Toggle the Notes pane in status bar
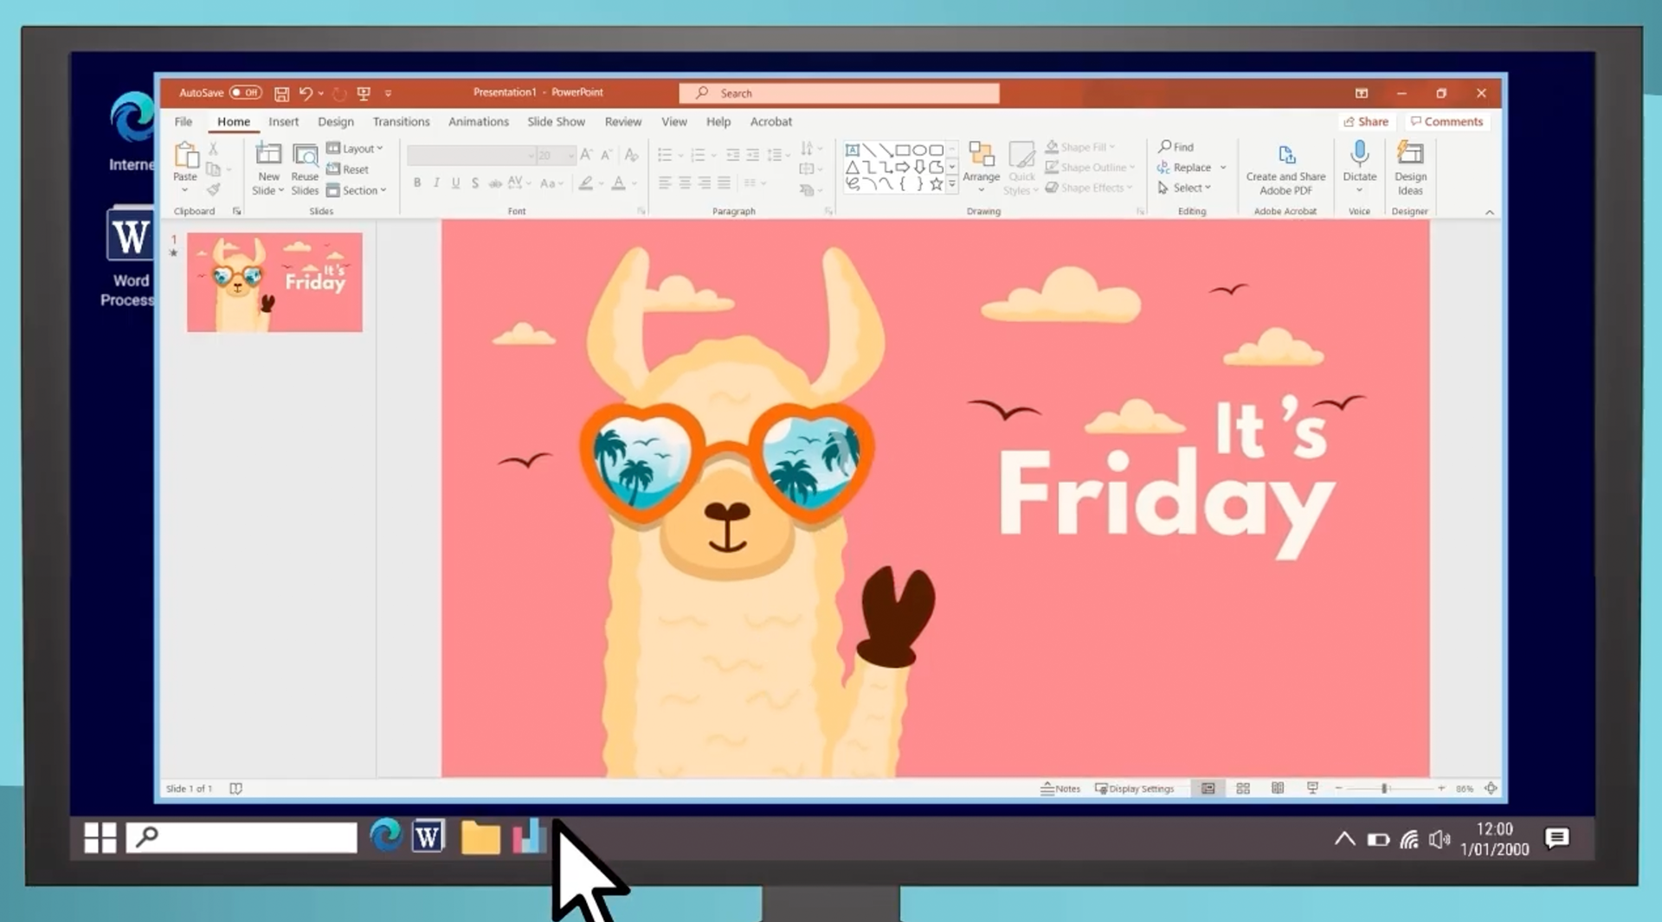This screenshot has width=1662, height=922. [x=1060, y=788]
